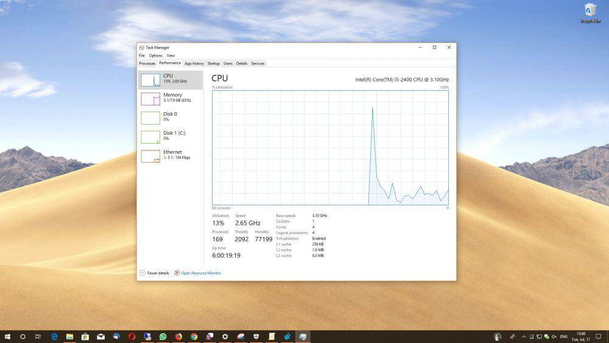
Task: Click the Cortana circle icon
Action: point(23,337)
